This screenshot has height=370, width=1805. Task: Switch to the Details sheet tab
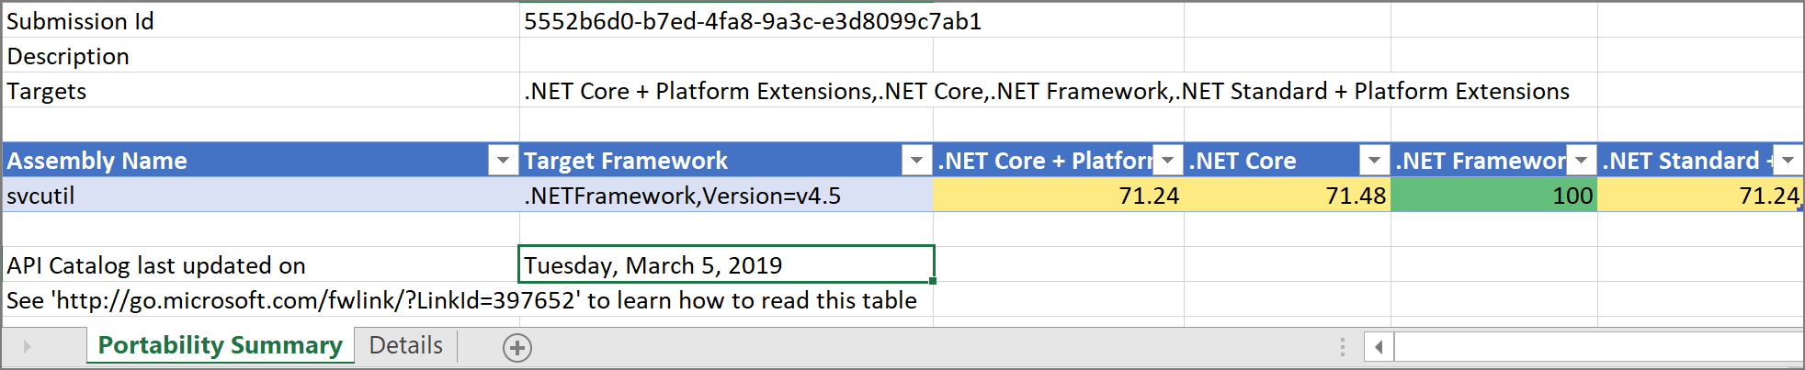tap(406, 345)
